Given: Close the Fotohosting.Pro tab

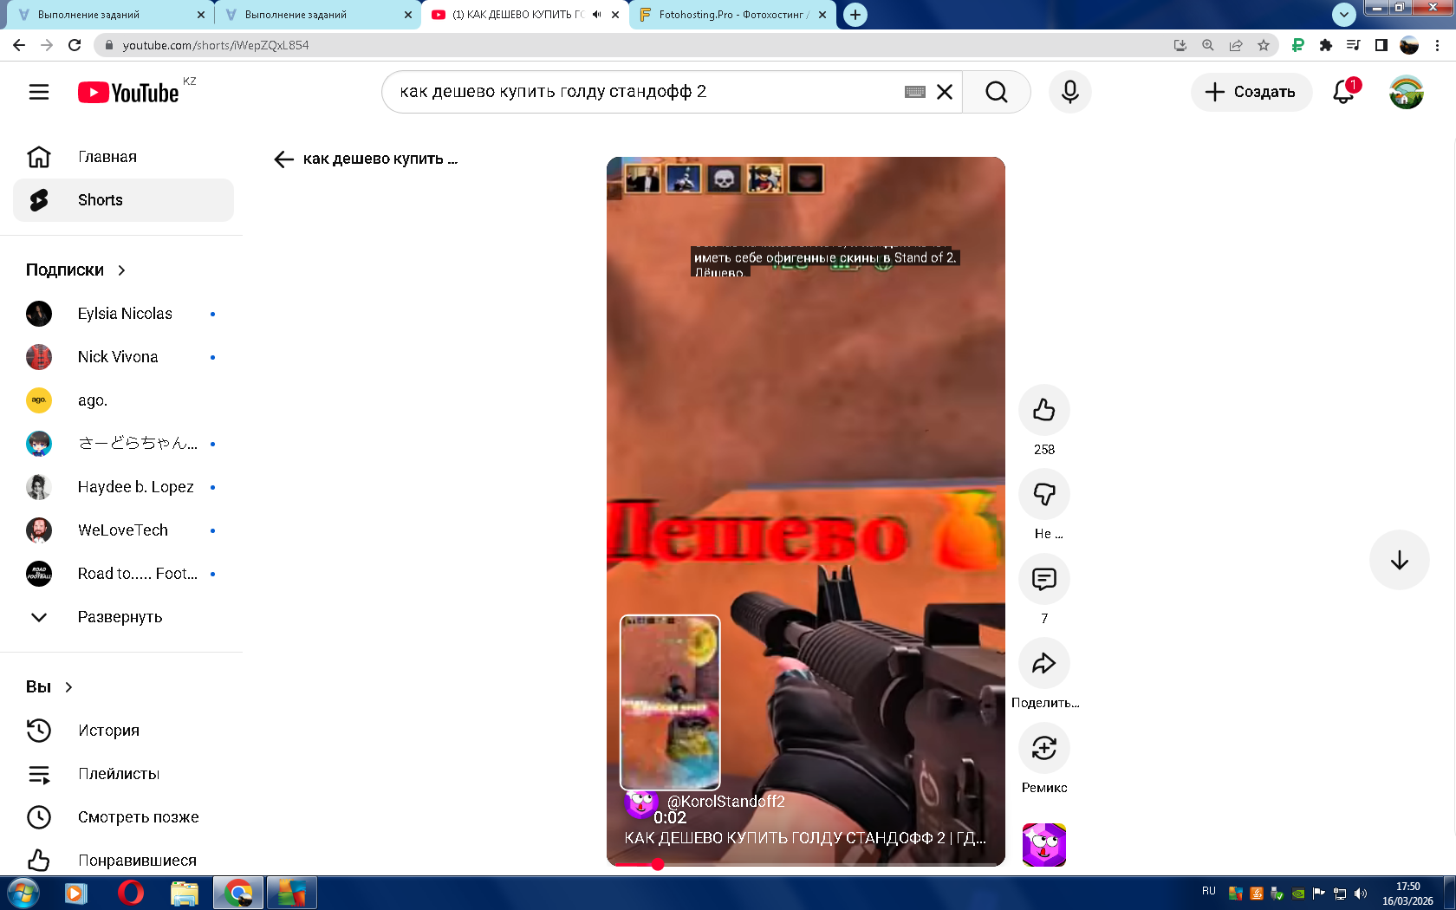Looking at the screenshot, I should pyautogui.click(x=822, y=15).
